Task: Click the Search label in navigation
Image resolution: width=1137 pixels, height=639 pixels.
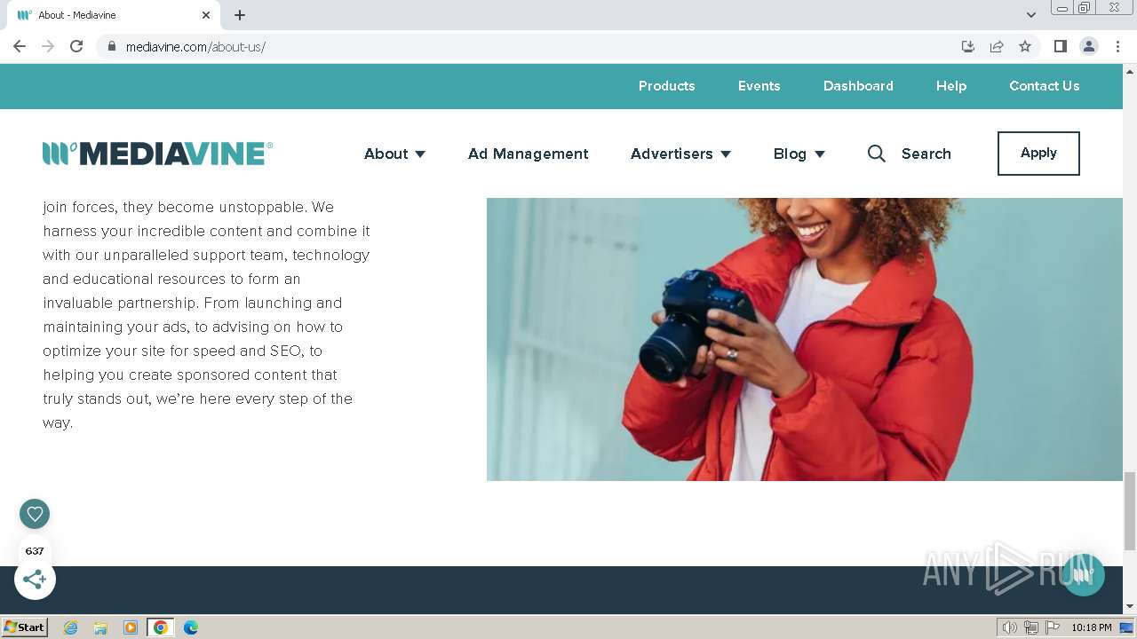Action: (x=926, y=154)
